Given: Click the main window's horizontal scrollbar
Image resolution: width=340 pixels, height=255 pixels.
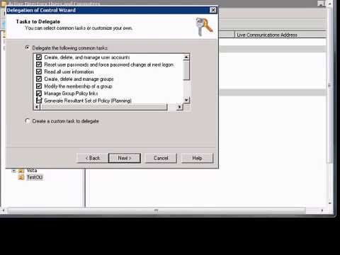Looking at the screenshot, I should (x=156, y=210).
